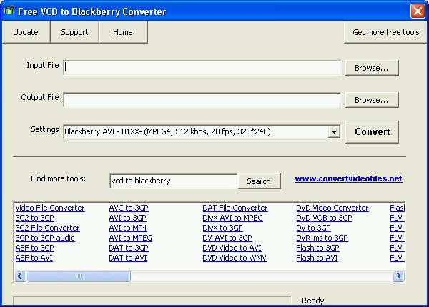Click the app icon in the title bar
The image size is (429, 307).
coord(9,11)
